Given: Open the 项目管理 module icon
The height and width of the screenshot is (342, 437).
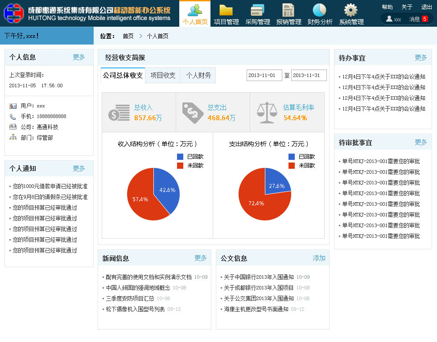Looking at the screenshot, I should (226, 10).
